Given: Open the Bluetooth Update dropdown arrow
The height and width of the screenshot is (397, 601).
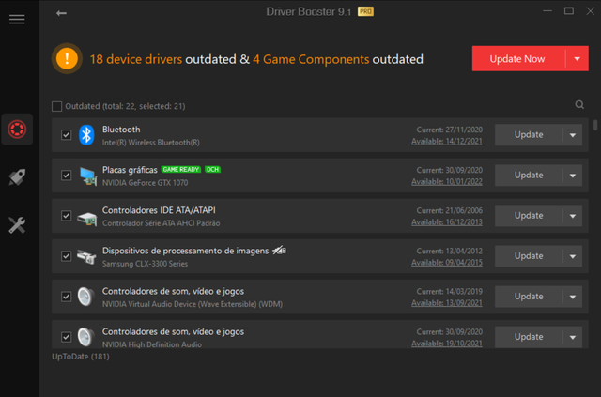Looking at the screenshot, I should (573, 135).
